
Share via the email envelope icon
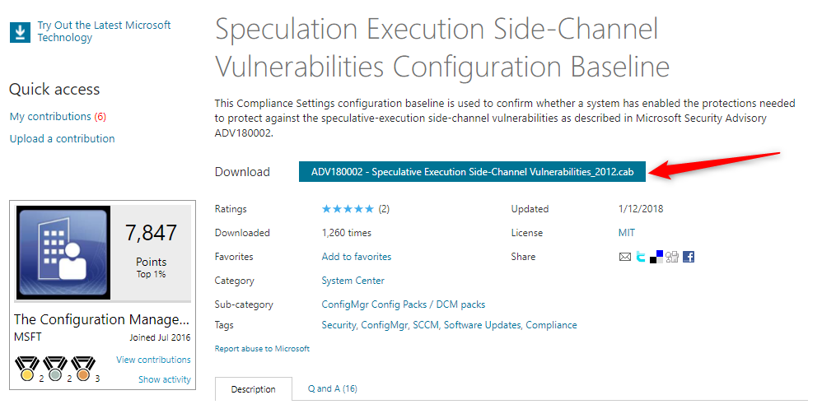pos(625,257)
